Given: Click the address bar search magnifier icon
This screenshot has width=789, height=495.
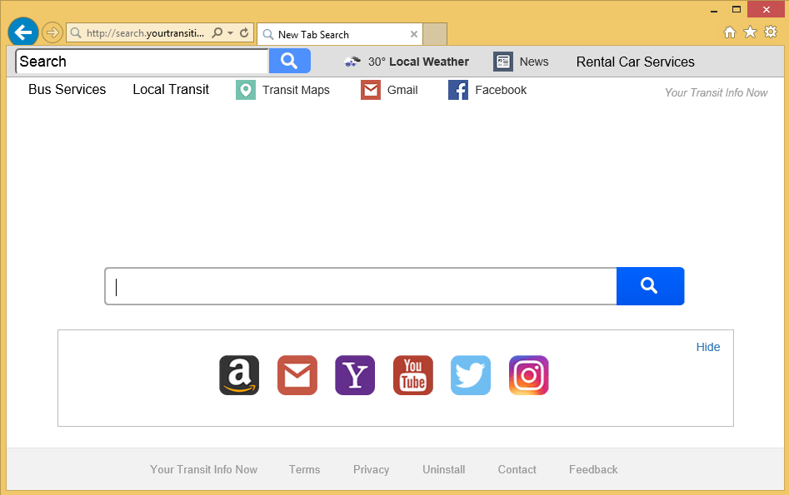Looking at the screenshot, I should coord(217,33).
